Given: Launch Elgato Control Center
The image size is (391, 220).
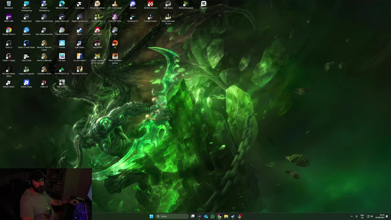Looking at the screenshot, I should [x=44, y=18].
